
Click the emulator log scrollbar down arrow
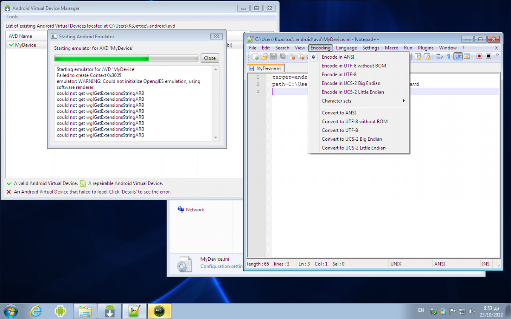click(215, 137)
